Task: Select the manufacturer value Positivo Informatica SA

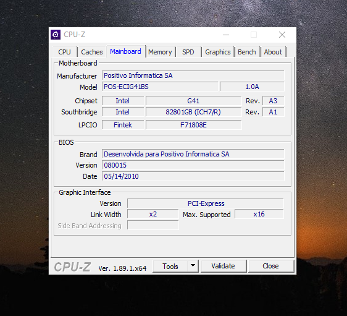Action: click(x=193, y=75)
